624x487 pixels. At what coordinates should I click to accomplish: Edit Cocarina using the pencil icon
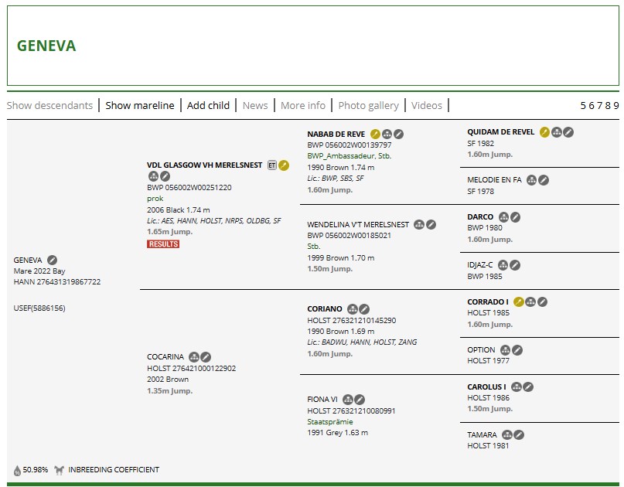coord(206,357)
